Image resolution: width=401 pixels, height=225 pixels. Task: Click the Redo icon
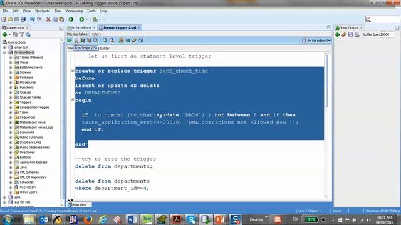[x=39, y=19]
